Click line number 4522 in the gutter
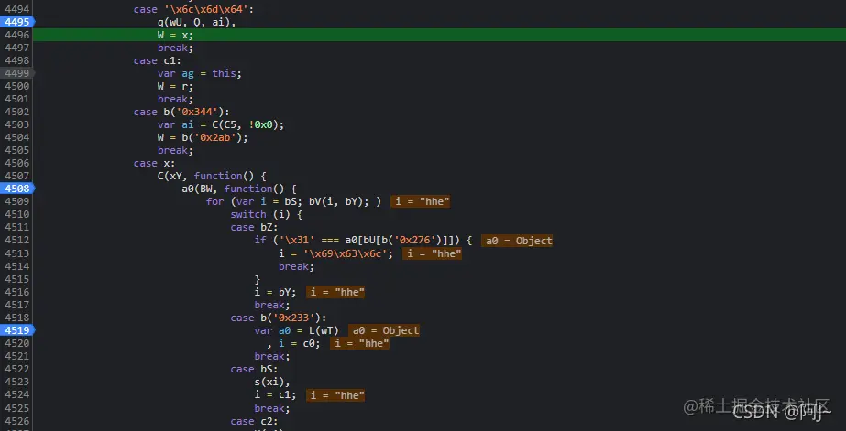Screen dimensions: 846x431 click(17, 369)
